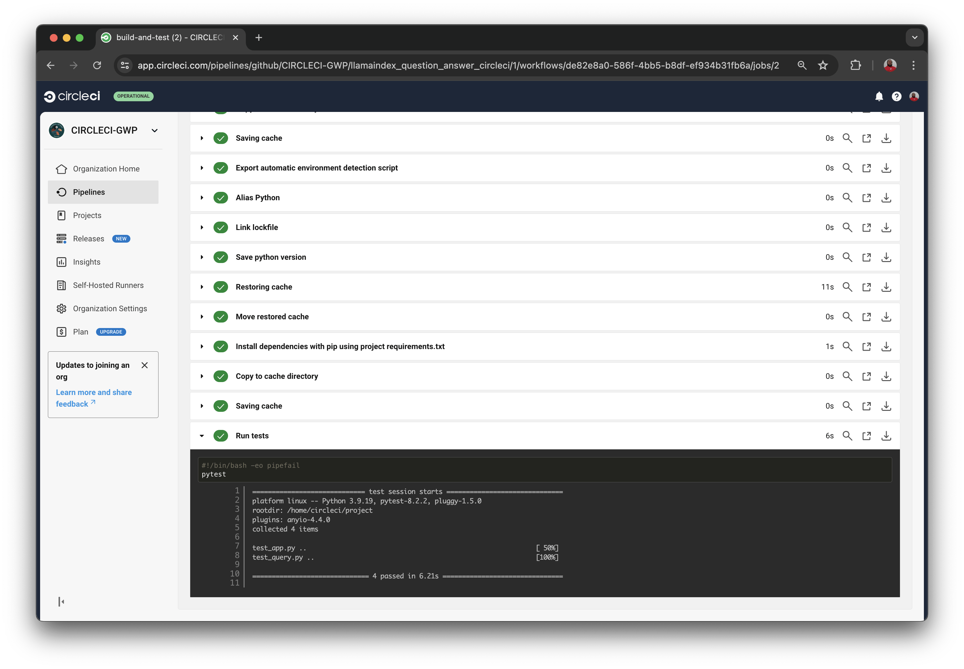Select Pipelines in the sidebar
The height and width of the screenshot is (669, 964).
tap(89, 192)
